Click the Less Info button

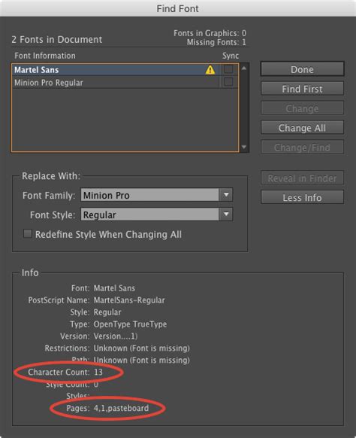(x=302, y=197)
